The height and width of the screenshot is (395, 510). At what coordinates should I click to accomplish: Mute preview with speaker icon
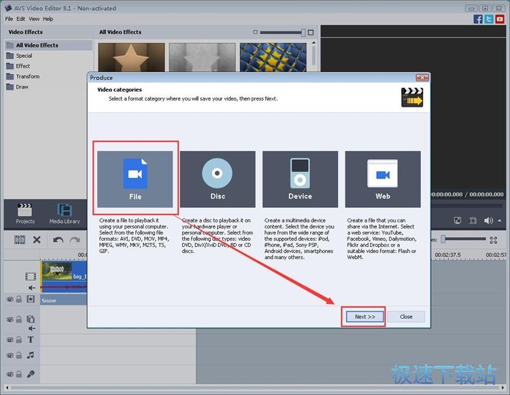pyautogui.click(x=488, y=220)
